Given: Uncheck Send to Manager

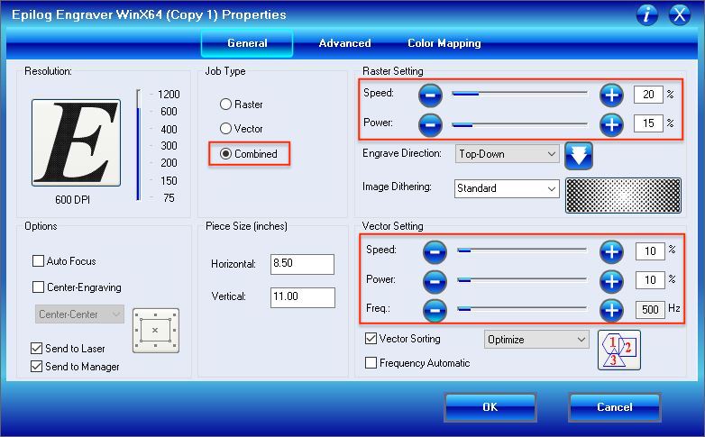Looking at the screenshot, I should tap(36, 367).
